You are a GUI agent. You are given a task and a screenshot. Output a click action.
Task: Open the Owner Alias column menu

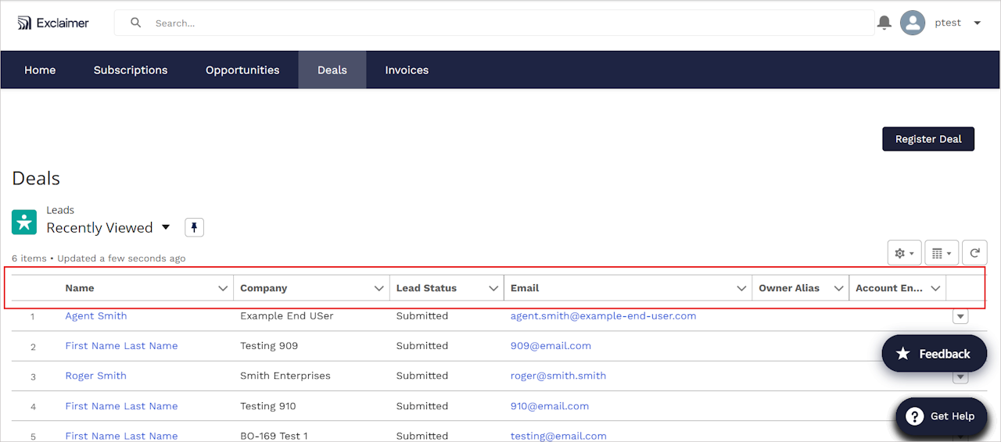click(x=838, y=288)
